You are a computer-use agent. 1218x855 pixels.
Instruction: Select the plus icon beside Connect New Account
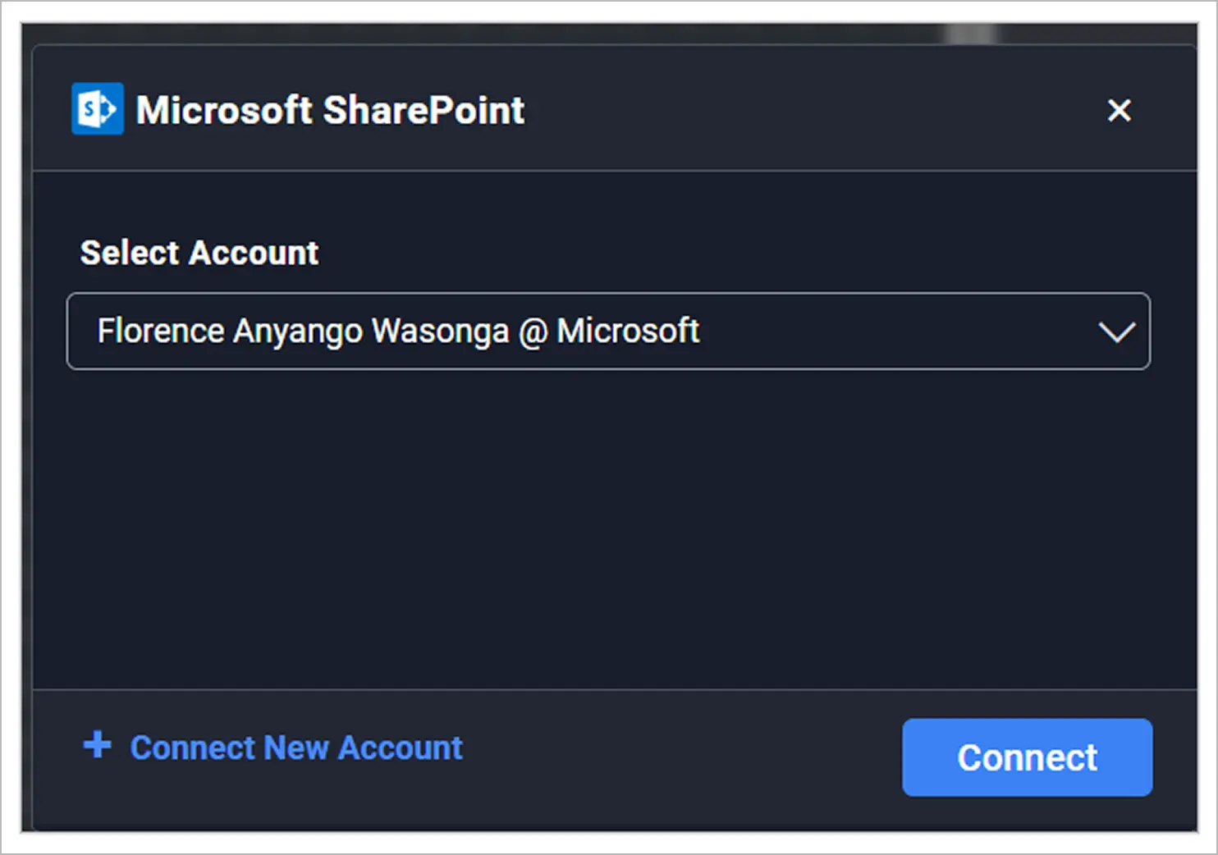(x=96, y=747)
